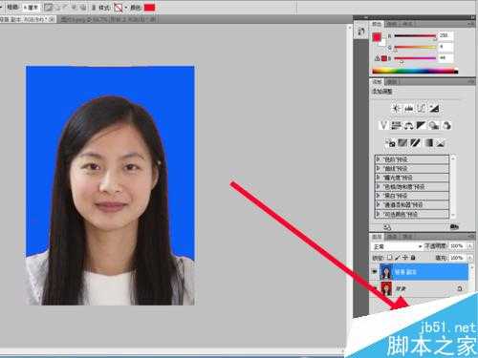Select the Swatches tab next to Color
Screen dimensions: 478x358
click(391, 24)
